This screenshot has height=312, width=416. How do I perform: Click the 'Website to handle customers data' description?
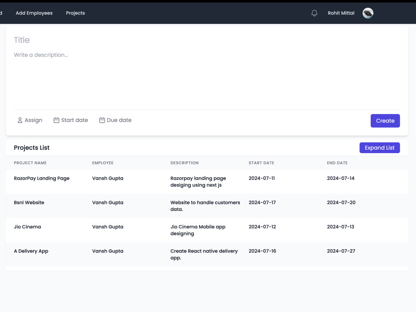[x=205, y=206]
